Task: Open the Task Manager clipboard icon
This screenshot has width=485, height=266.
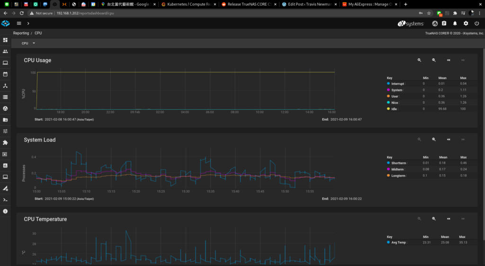Action: pos(444,24)
